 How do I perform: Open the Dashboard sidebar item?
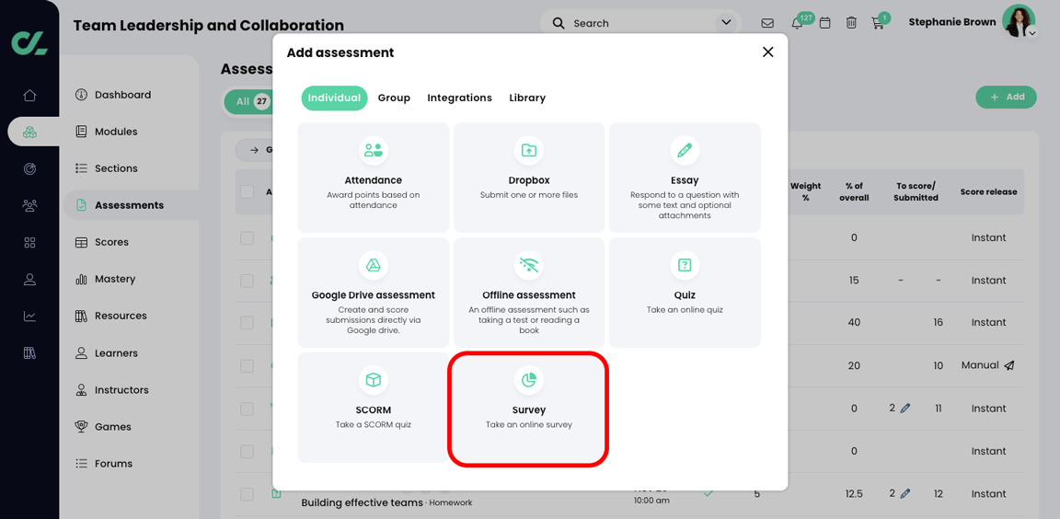pyautogui.click(x=121, y=95)
